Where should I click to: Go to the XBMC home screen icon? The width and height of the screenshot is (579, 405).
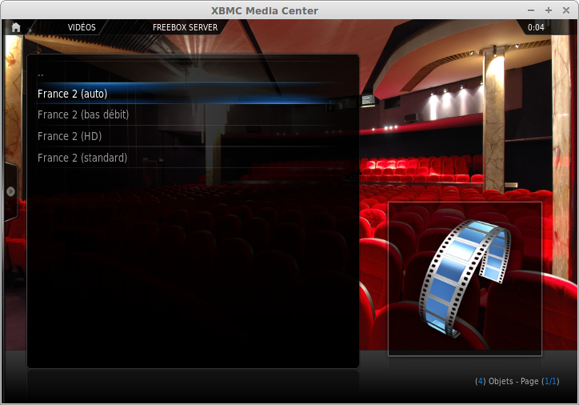pos(16,27)
